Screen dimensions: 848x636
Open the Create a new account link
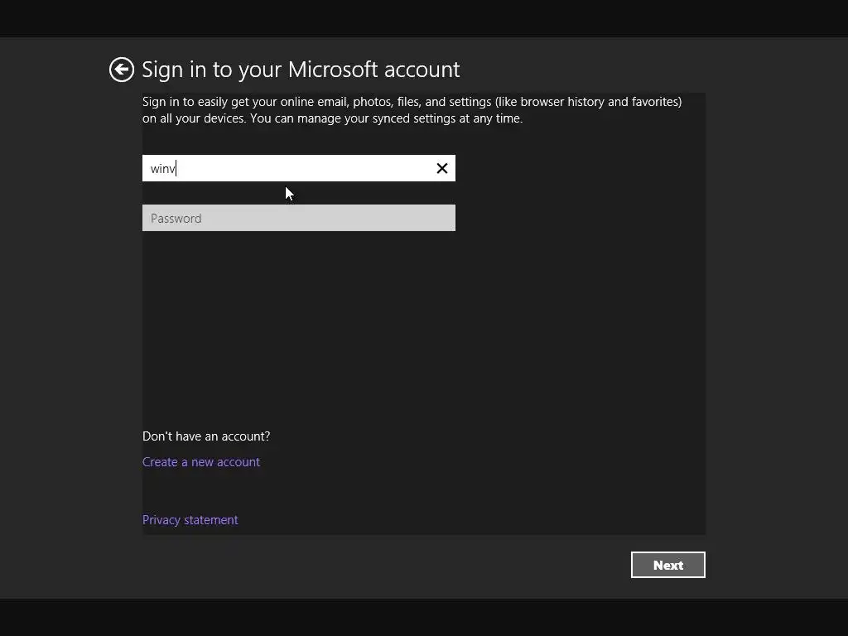coord(201,462)
